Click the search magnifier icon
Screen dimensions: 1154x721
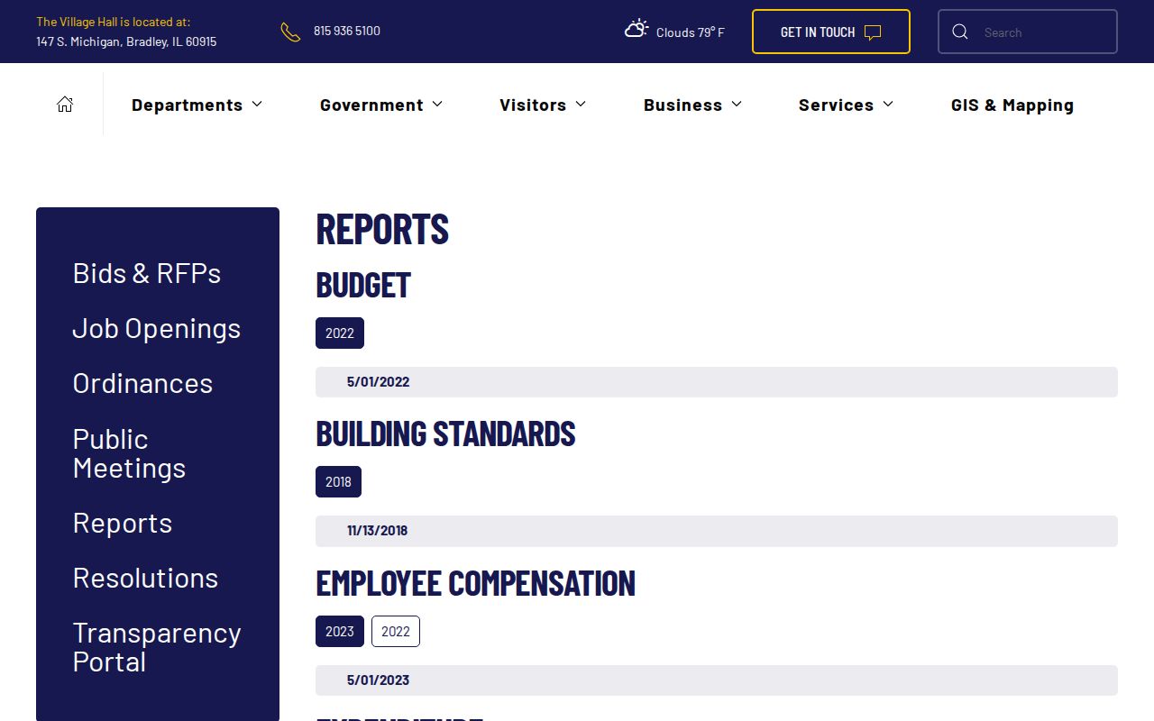point(960,32)
